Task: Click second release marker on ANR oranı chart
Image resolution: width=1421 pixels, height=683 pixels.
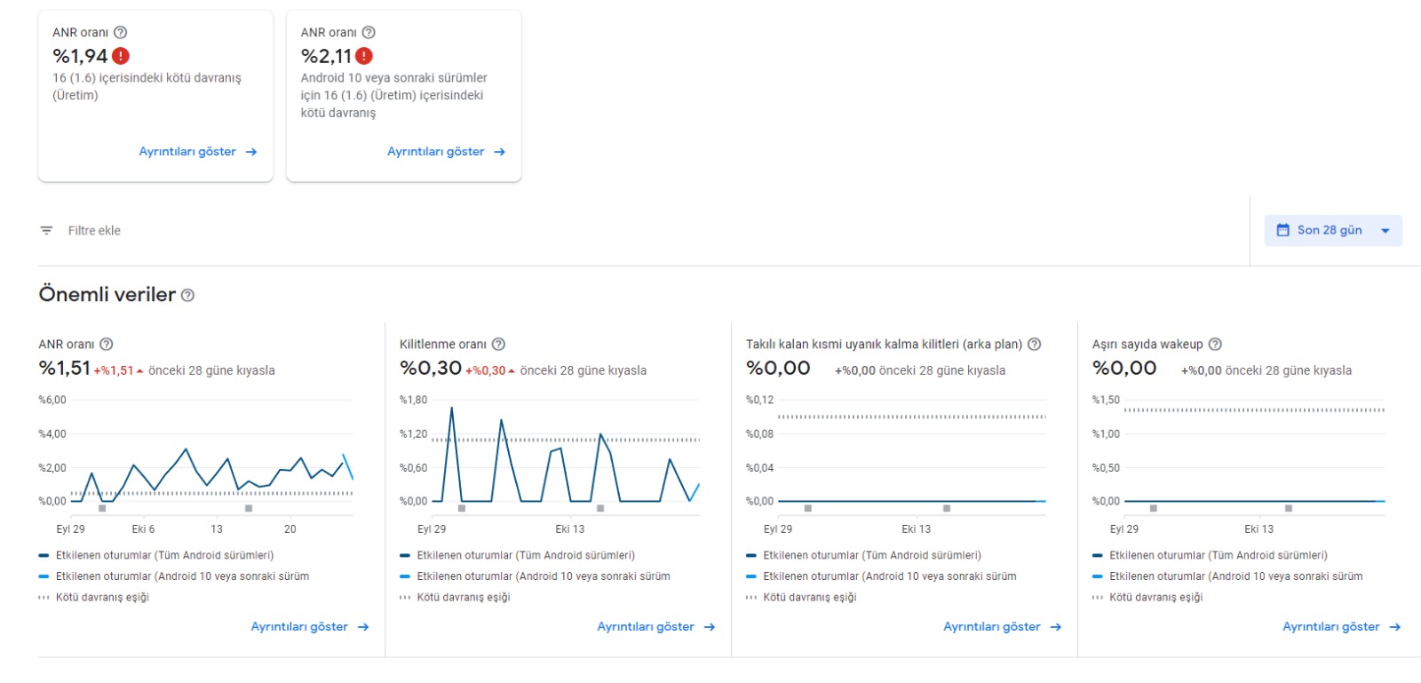Action: tap(249, 508)
